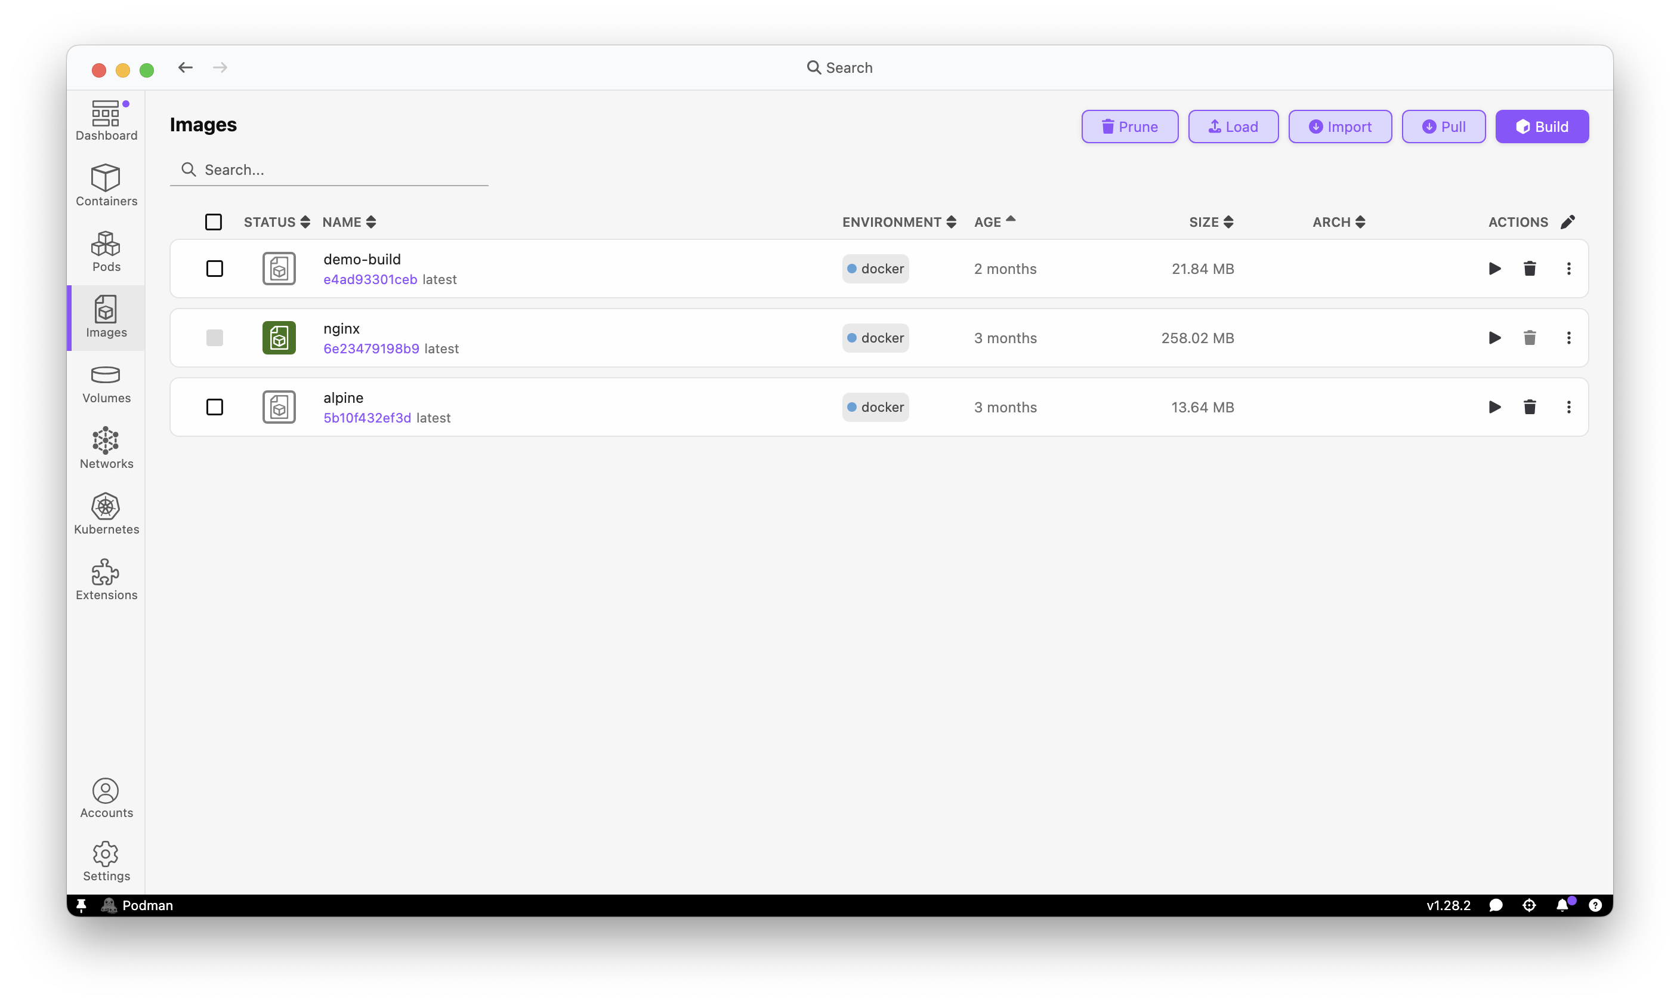Click the v1.28.2 version label

coord(1449,905)
